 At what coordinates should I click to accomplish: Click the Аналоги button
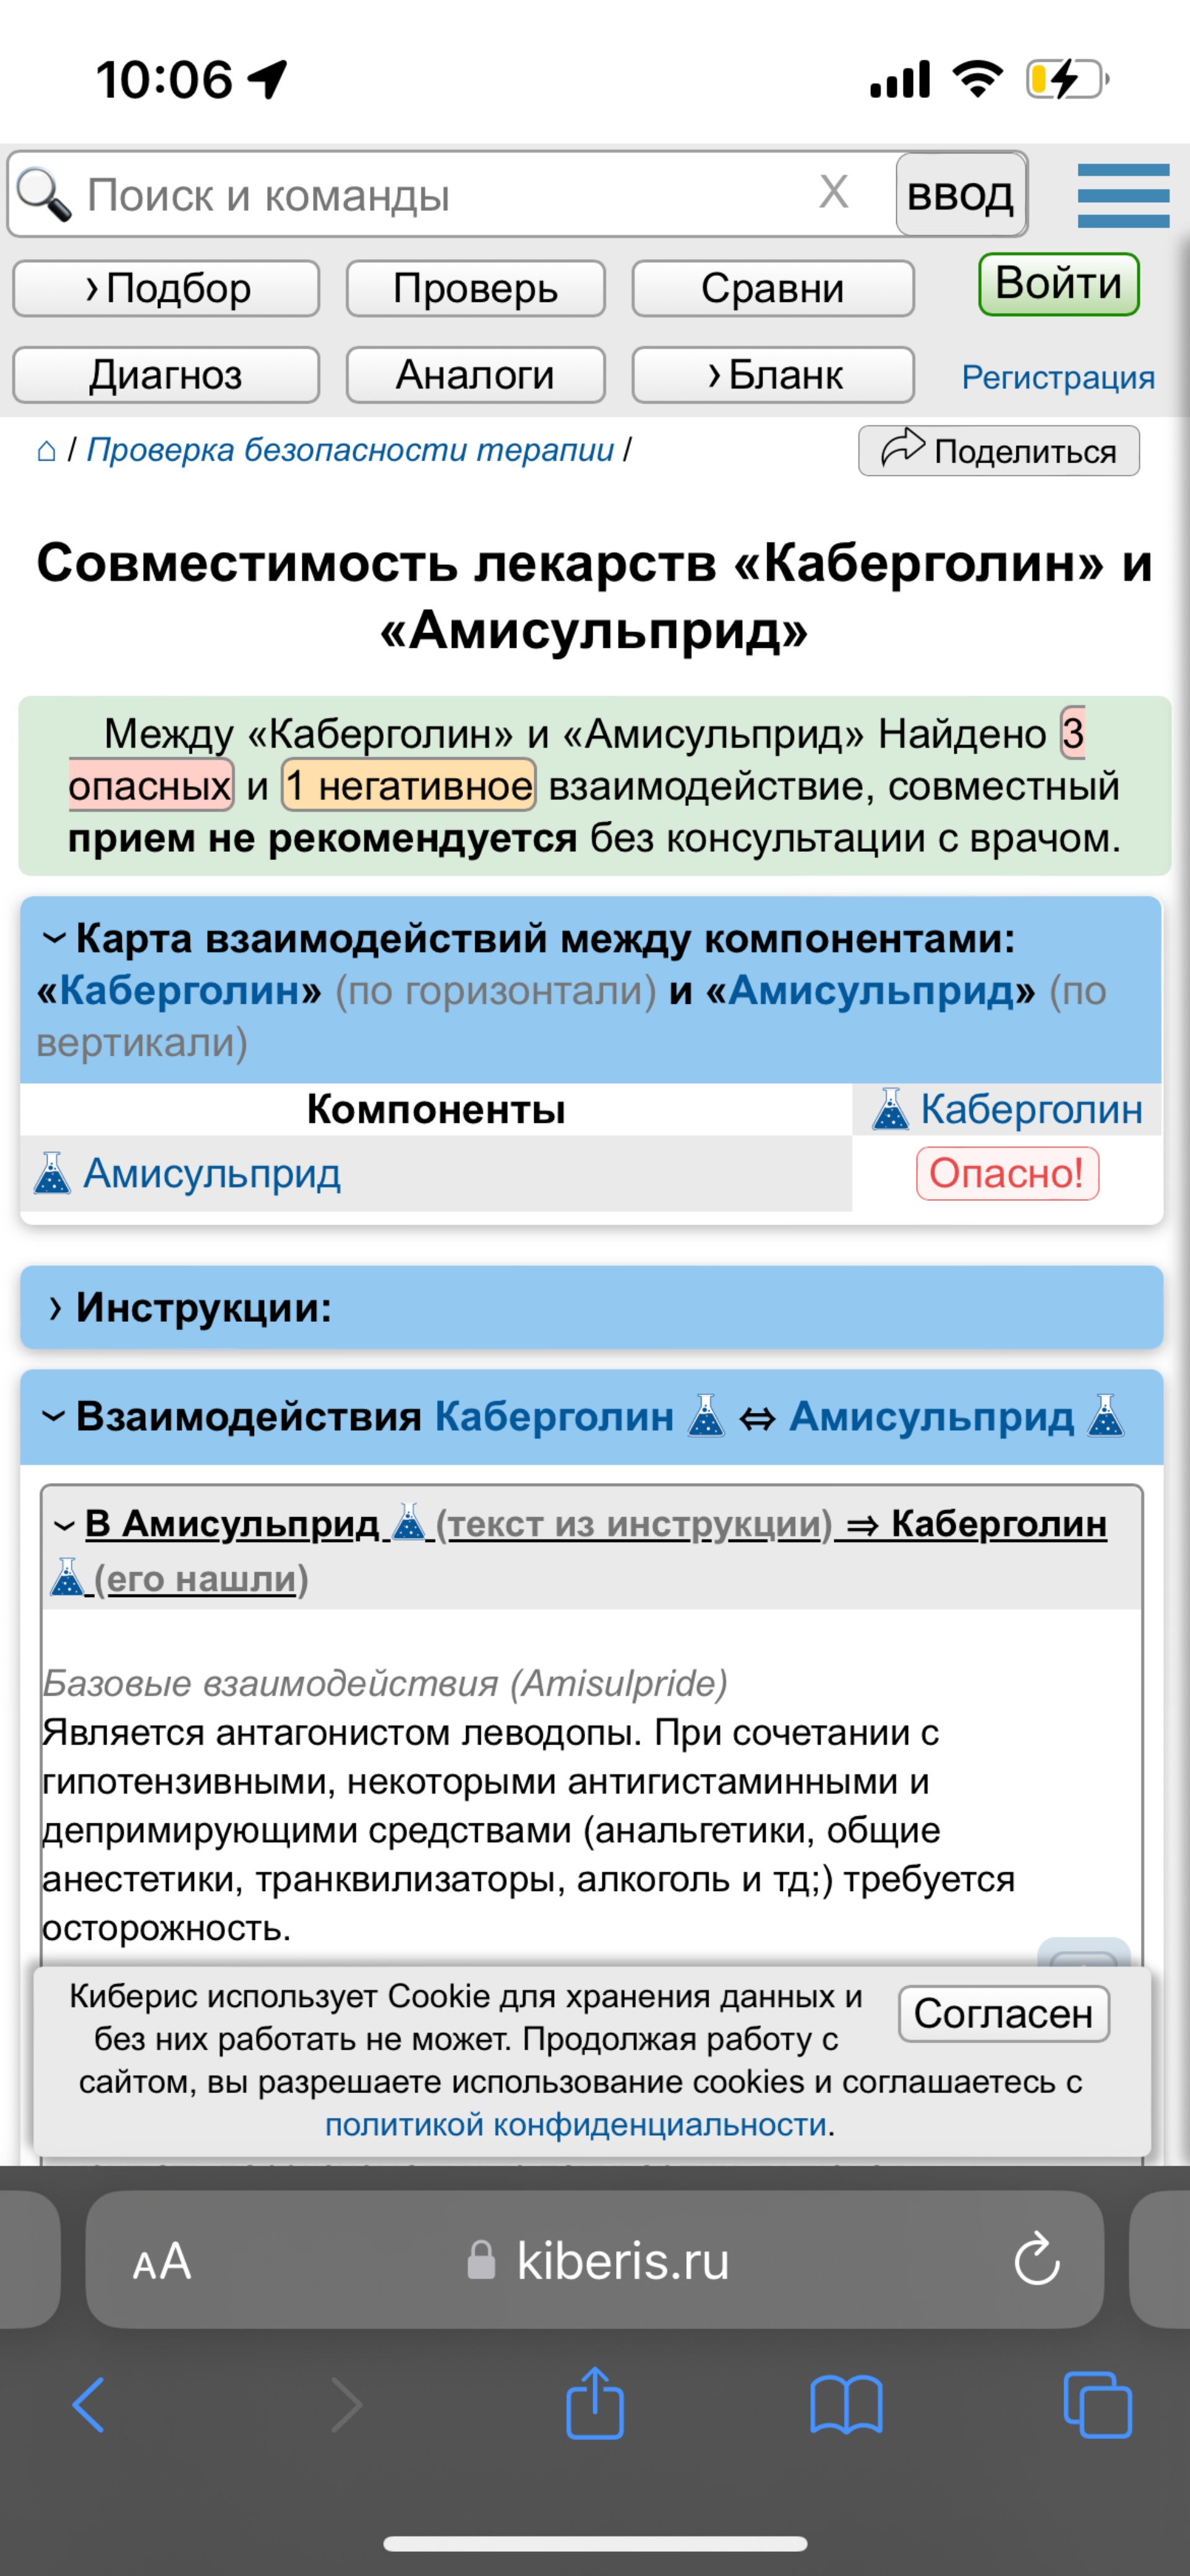click(475, 375)
